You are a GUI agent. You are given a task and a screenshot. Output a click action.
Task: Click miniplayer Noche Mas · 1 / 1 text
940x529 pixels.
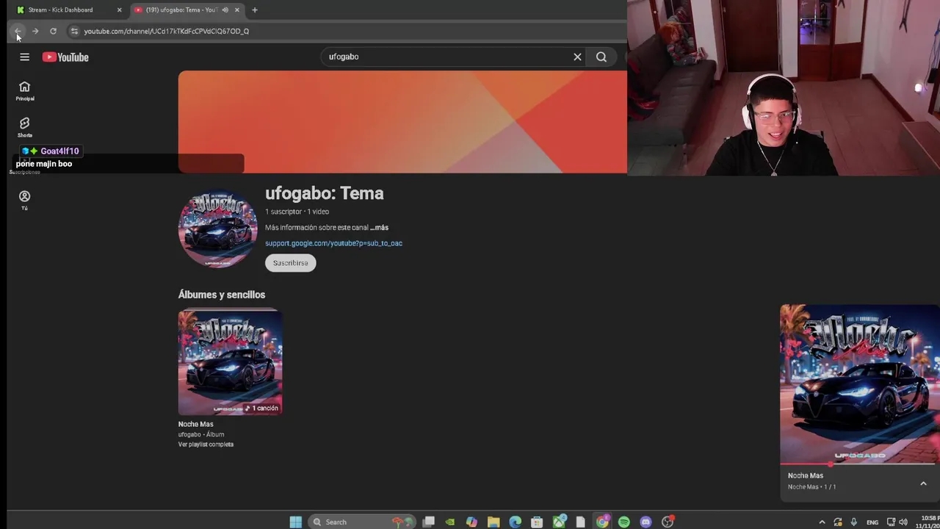[811, 487]
